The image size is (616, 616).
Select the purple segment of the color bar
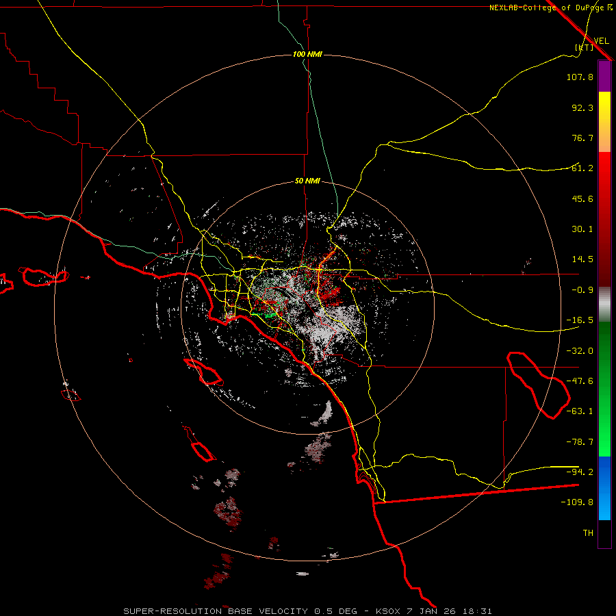[x=604, y=77]
